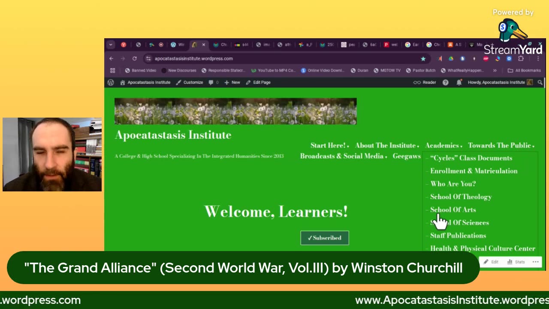This screenshot has height=309, width=549.
Task: Open the All Bookmarks folder
Action: pos(524,70)
